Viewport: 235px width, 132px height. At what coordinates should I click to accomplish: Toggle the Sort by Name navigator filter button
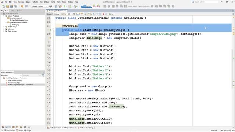tap(25, 127)
